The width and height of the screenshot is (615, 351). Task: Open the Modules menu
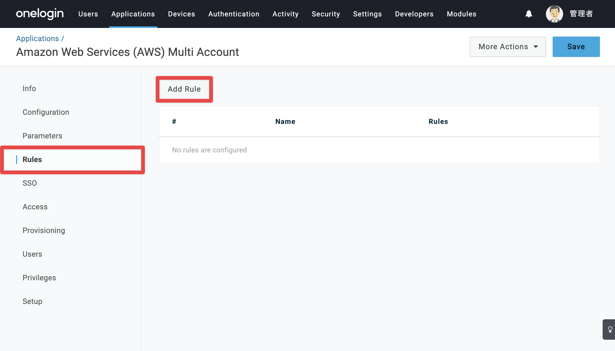(462, 14)
